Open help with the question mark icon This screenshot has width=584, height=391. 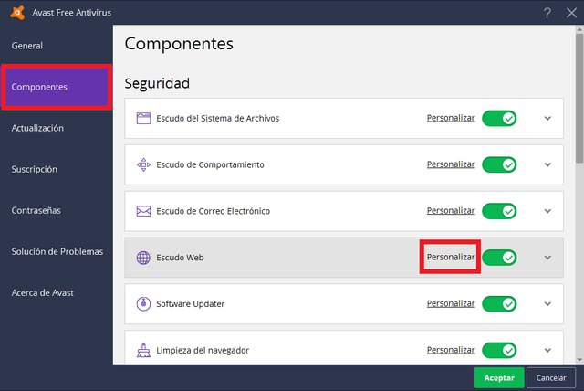[547, 13]
